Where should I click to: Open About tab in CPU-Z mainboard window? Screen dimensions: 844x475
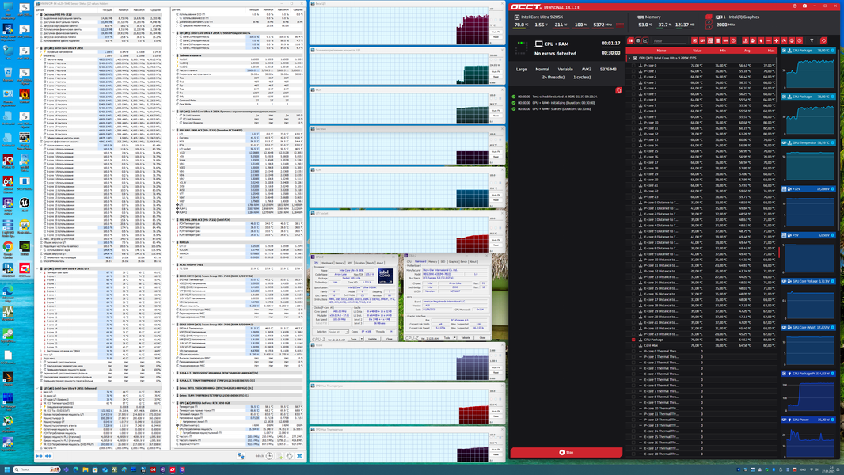point(473,261)
